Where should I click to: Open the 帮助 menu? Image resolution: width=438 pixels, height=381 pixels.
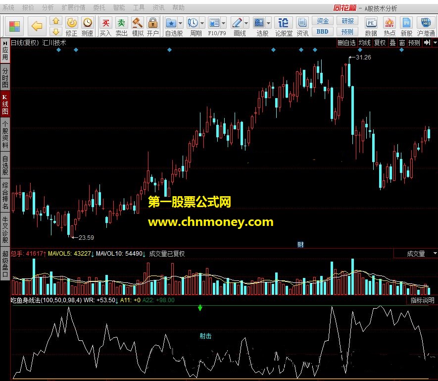pos(178,7)
